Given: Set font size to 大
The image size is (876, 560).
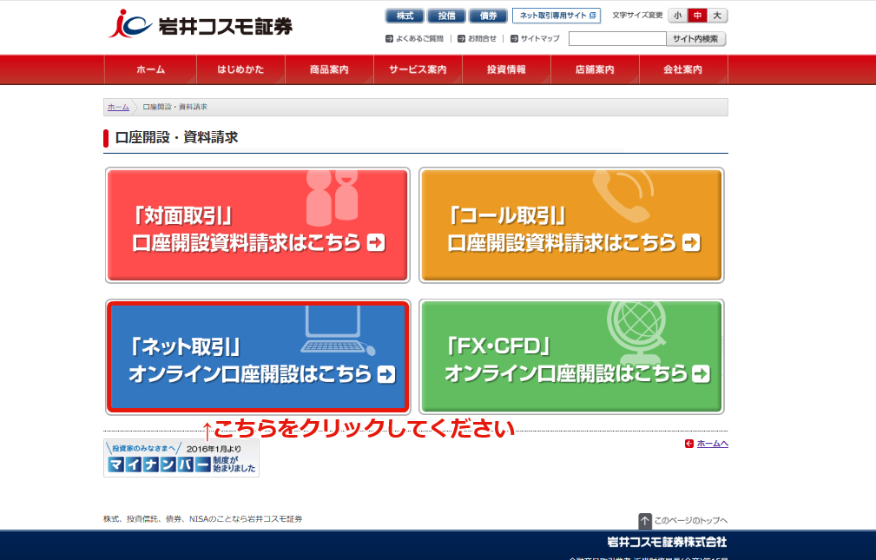Looking at the screenshot, I should [x=717, y=16].
